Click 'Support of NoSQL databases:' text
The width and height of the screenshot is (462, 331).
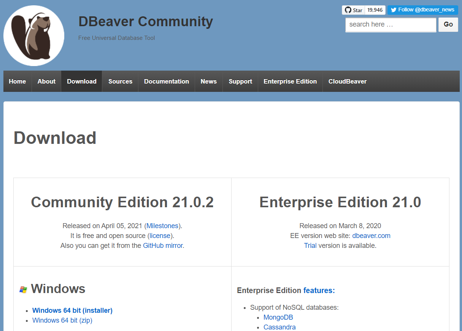click(x=294, y=307)
